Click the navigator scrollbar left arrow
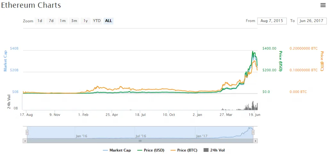This screenshot has height=154, width=328. click(25, 141)
